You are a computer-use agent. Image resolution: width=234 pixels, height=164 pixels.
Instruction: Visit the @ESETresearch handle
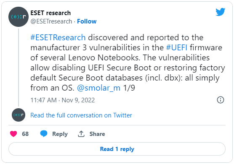[51, 21]
